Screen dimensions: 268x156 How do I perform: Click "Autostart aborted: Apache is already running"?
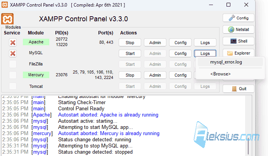pyautogui.click(x=108, y=115)
